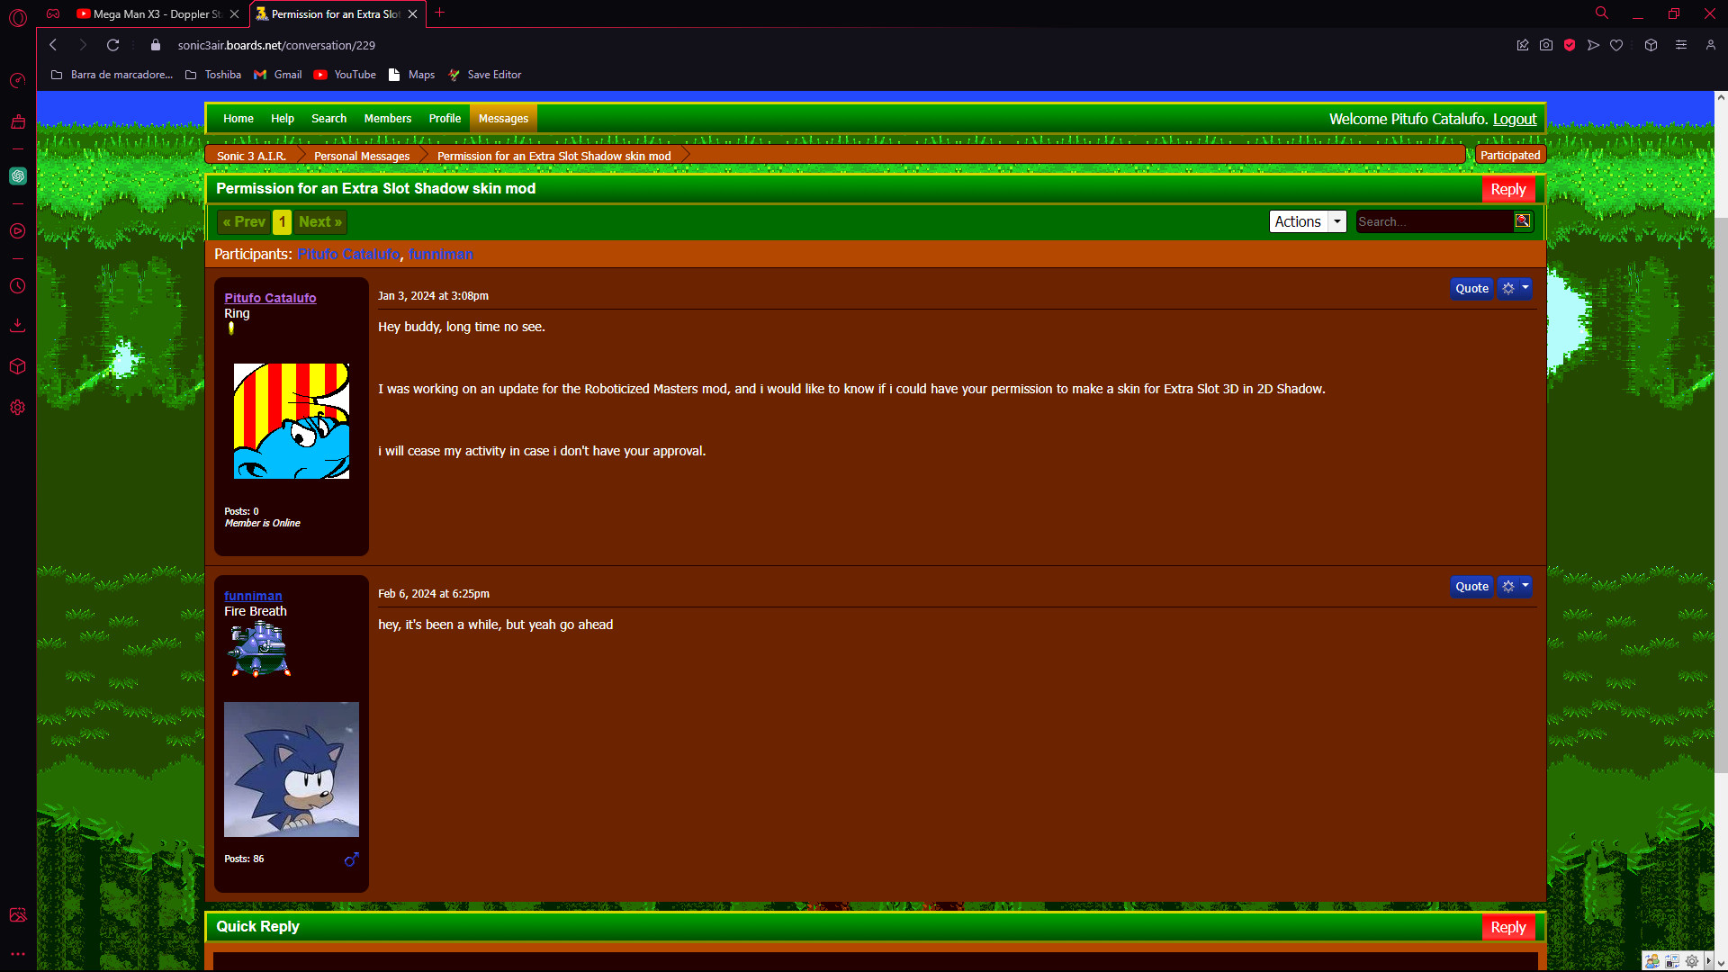Viewport: 1728px width, 972px height.
Task: Open Downloads icon in sidebar
Action: (x=18, y=325)
